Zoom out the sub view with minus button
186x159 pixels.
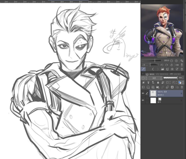(x=172, y=61)
